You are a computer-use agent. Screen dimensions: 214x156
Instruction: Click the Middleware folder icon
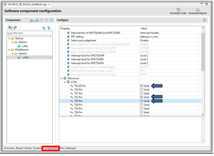pos(13,50)
